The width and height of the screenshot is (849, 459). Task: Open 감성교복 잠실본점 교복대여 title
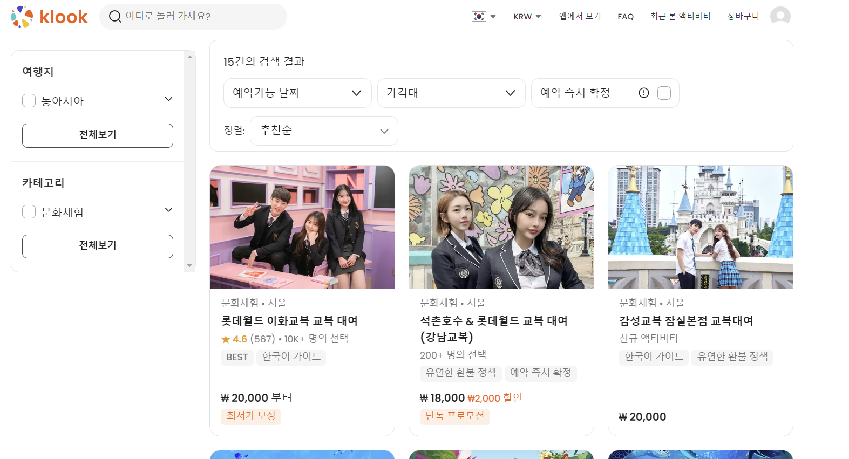pos(686,321)
